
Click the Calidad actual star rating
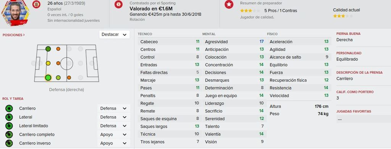(x=343, y=16)
